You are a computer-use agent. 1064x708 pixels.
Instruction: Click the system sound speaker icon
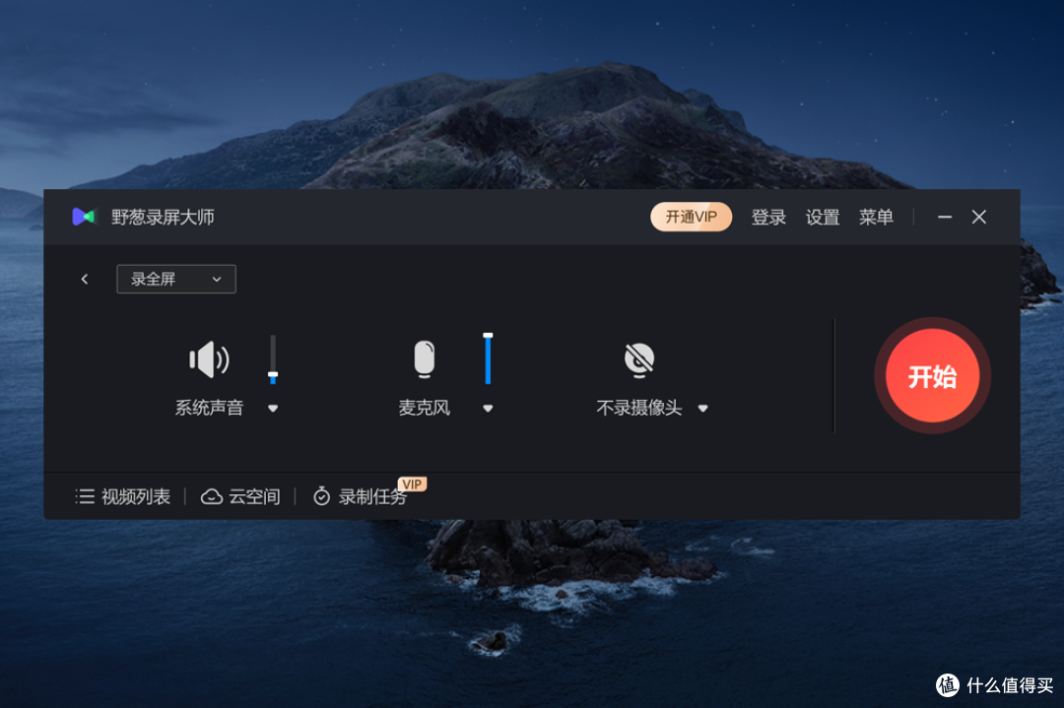(x=209, y=359)
